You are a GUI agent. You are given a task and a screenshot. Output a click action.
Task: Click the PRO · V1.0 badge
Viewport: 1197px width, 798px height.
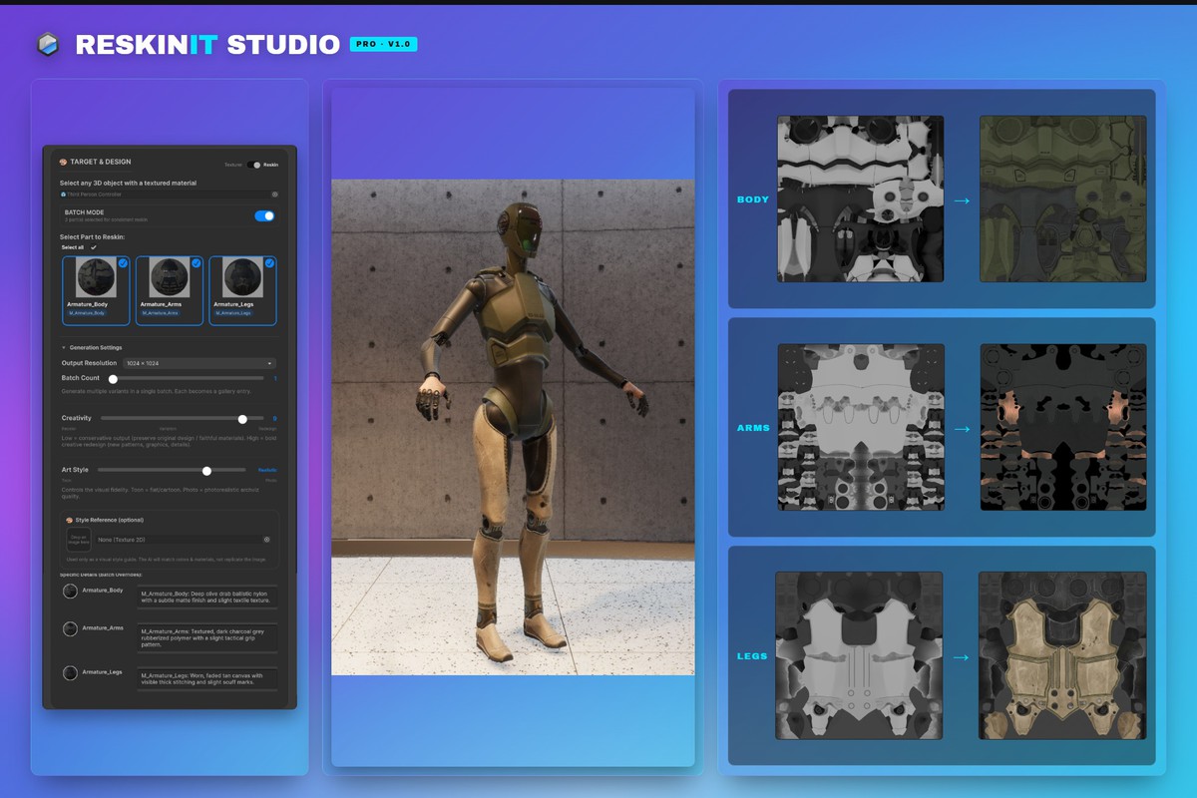coord(383,44)
